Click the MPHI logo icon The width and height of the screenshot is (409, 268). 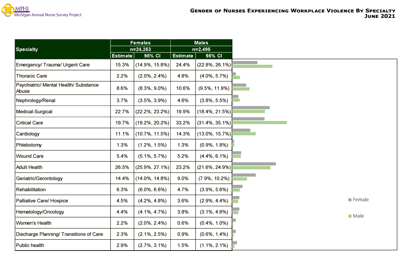coord(7,10)
